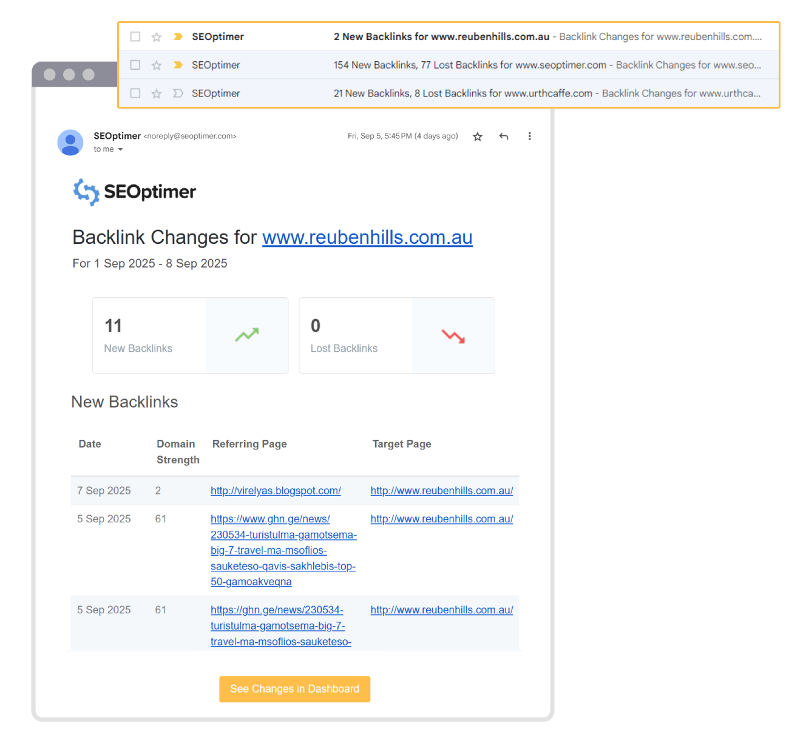Select checkbox for reubenhills.com.au email

point(135,37)
